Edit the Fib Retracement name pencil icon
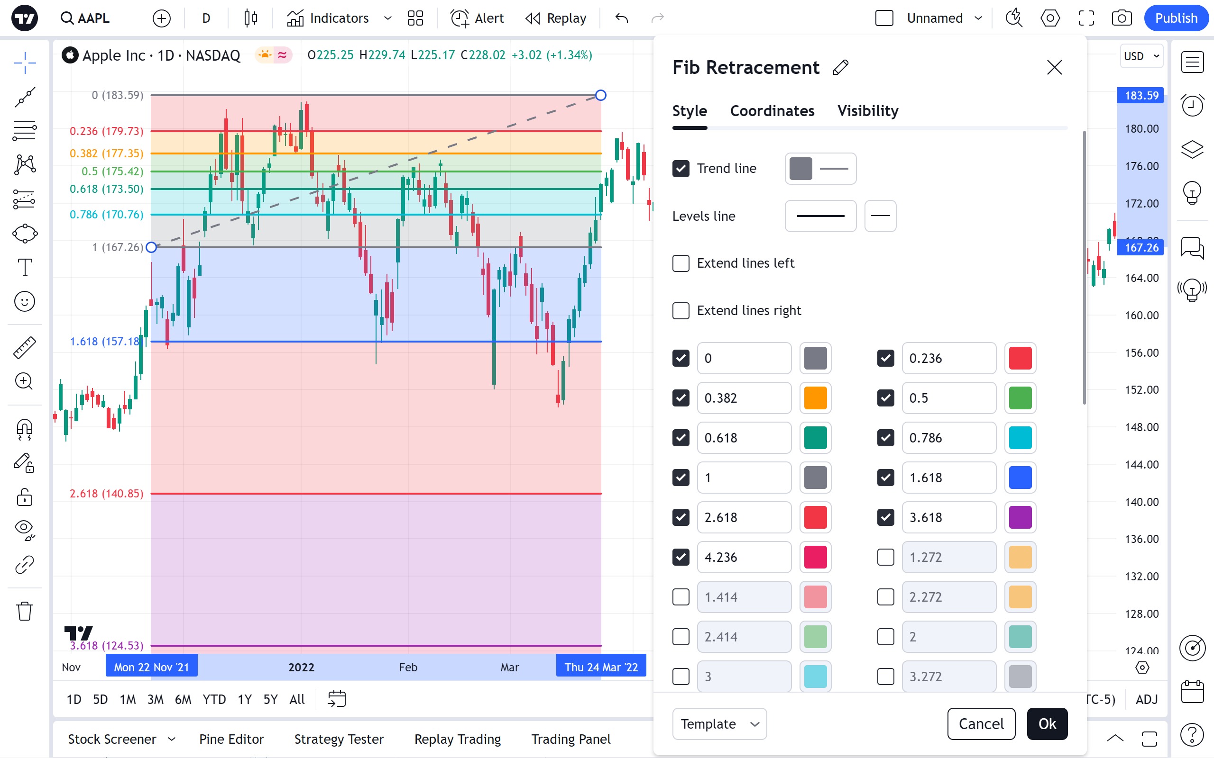Screen dimensions: 1214x758 (840, 68)
